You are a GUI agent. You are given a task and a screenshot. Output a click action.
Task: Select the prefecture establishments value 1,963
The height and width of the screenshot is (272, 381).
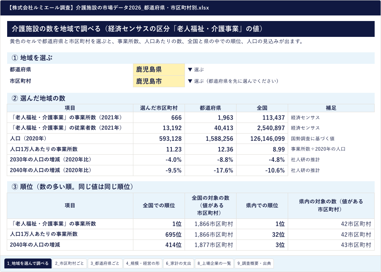click(210, 117)
